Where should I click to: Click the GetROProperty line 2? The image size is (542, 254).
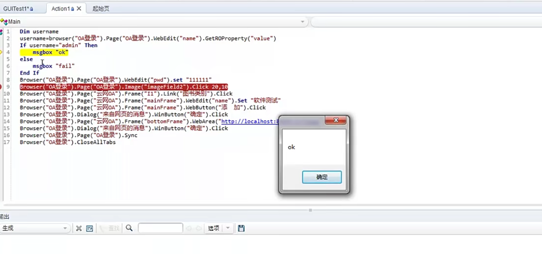(148, 38)
